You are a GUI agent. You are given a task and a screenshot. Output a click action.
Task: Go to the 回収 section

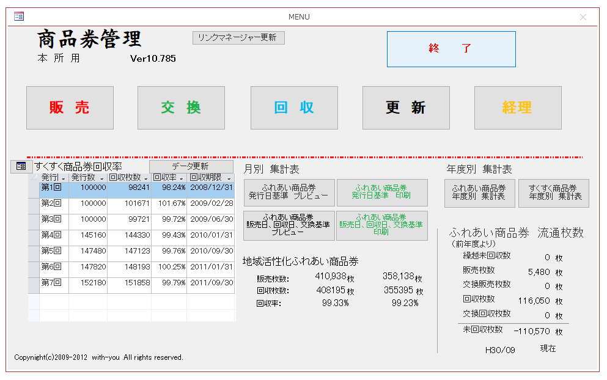point(294,108)
